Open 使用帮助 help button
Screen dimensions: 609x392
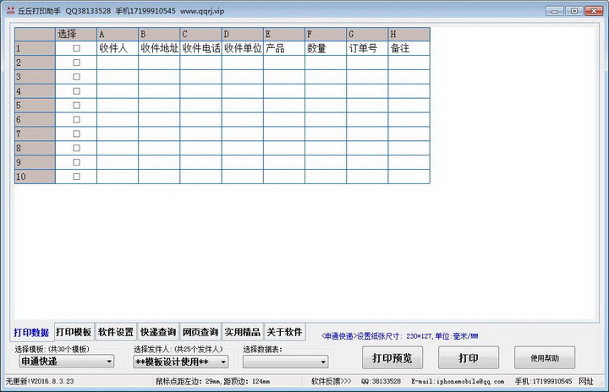pos(544,358)
